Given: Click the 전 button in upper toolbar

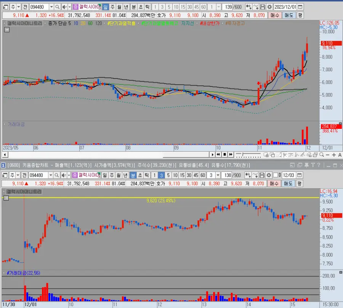Looking at the screenshot, I should pos(25,7).
